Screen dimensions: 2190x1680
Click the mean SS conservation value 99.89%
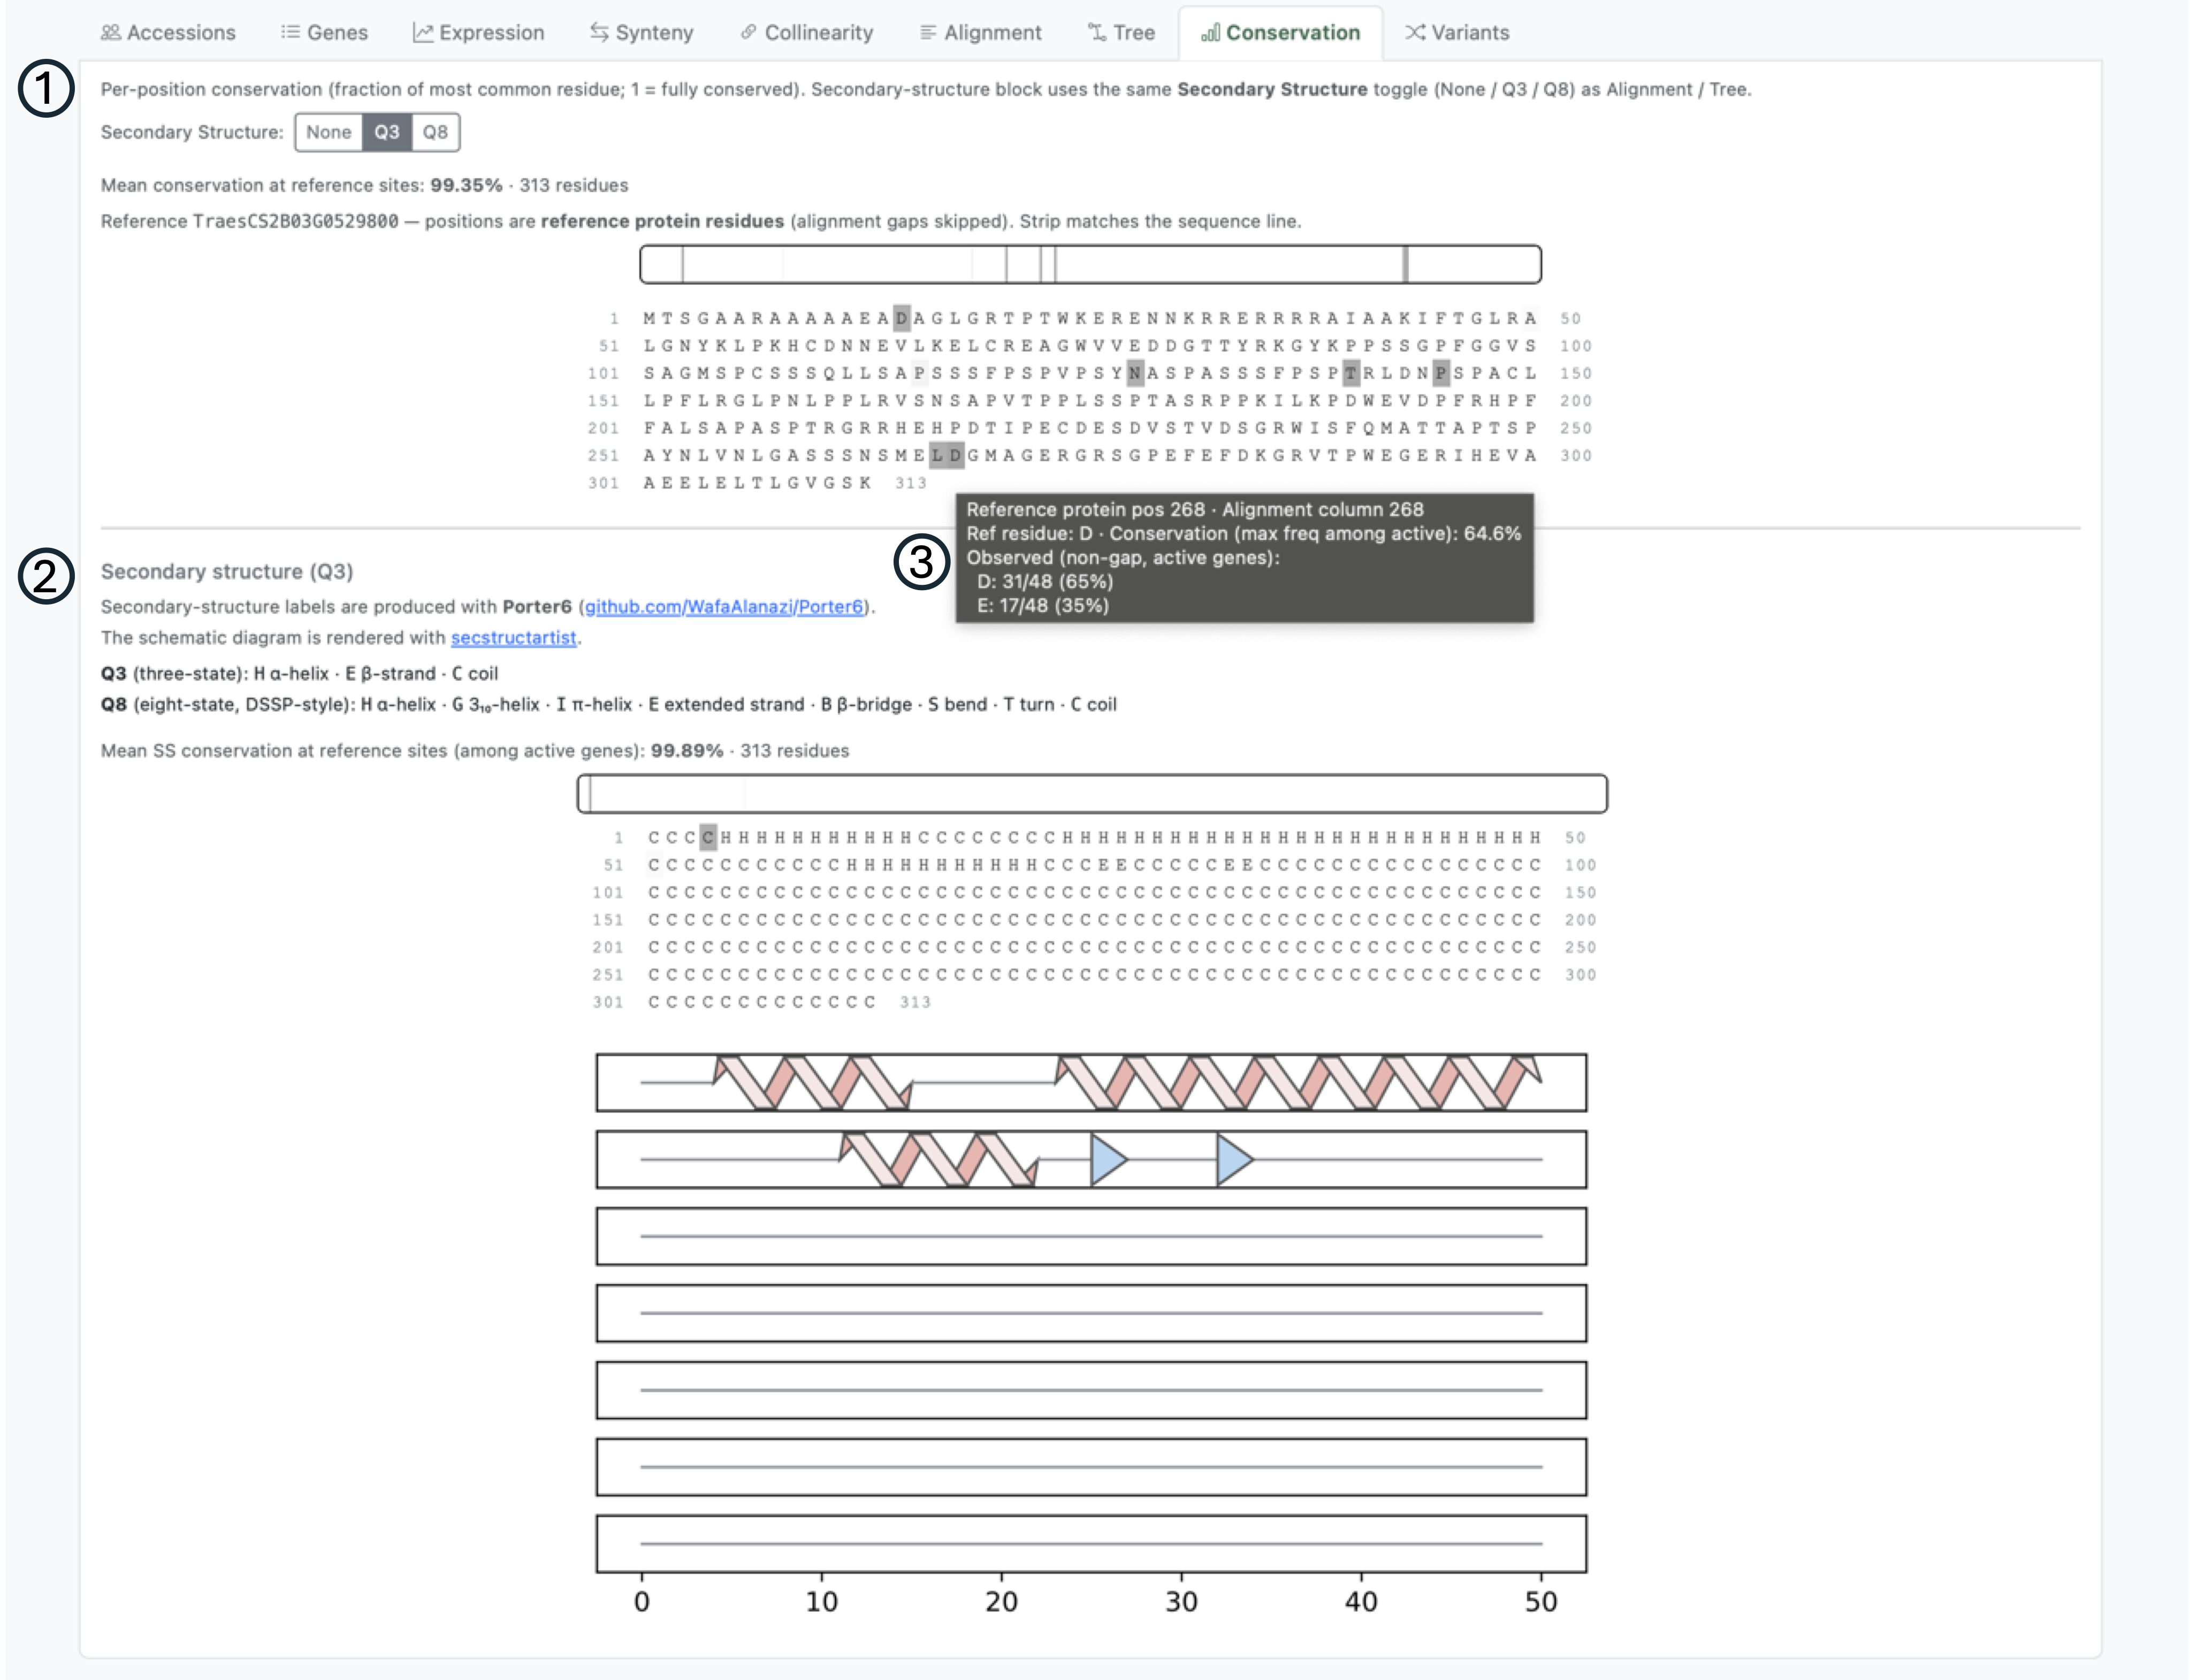[687, 751]
